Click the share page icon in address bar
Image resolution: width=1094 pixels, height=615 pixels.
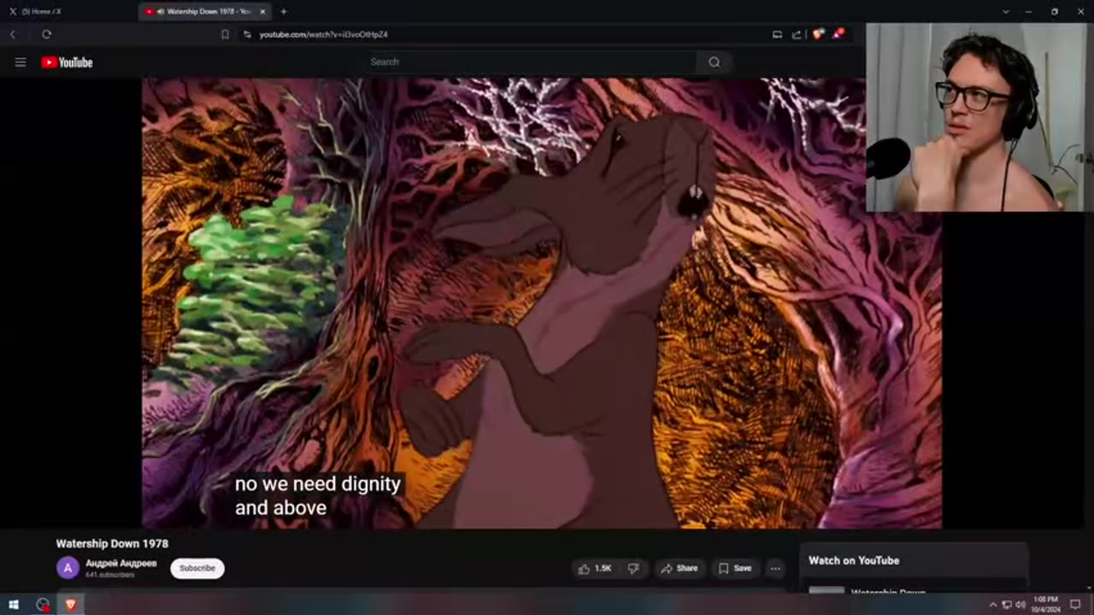coord(797,34)
